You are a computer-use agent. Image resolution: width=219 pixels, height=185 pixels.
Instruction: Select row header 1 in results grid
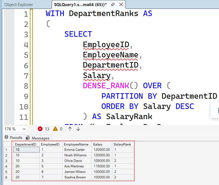click(8, 150)
